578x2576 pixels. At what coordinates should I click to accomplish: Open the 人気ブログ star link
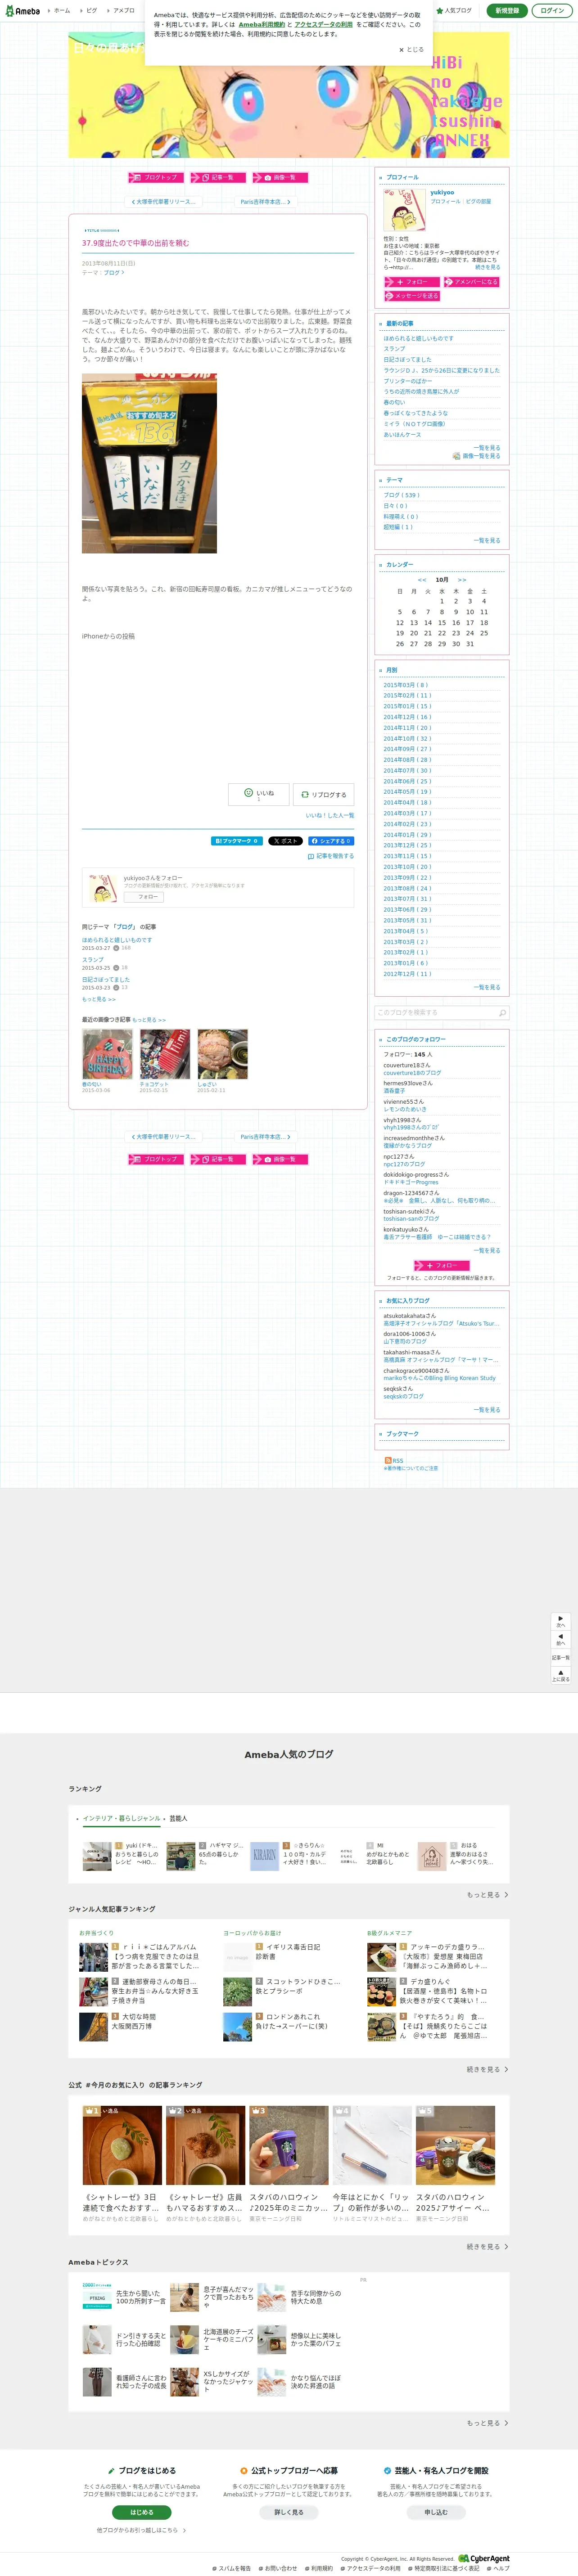[x=454, y=10]
